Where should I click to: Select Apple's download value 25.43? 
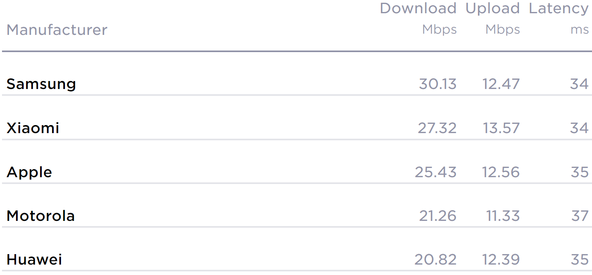[436, 172]
